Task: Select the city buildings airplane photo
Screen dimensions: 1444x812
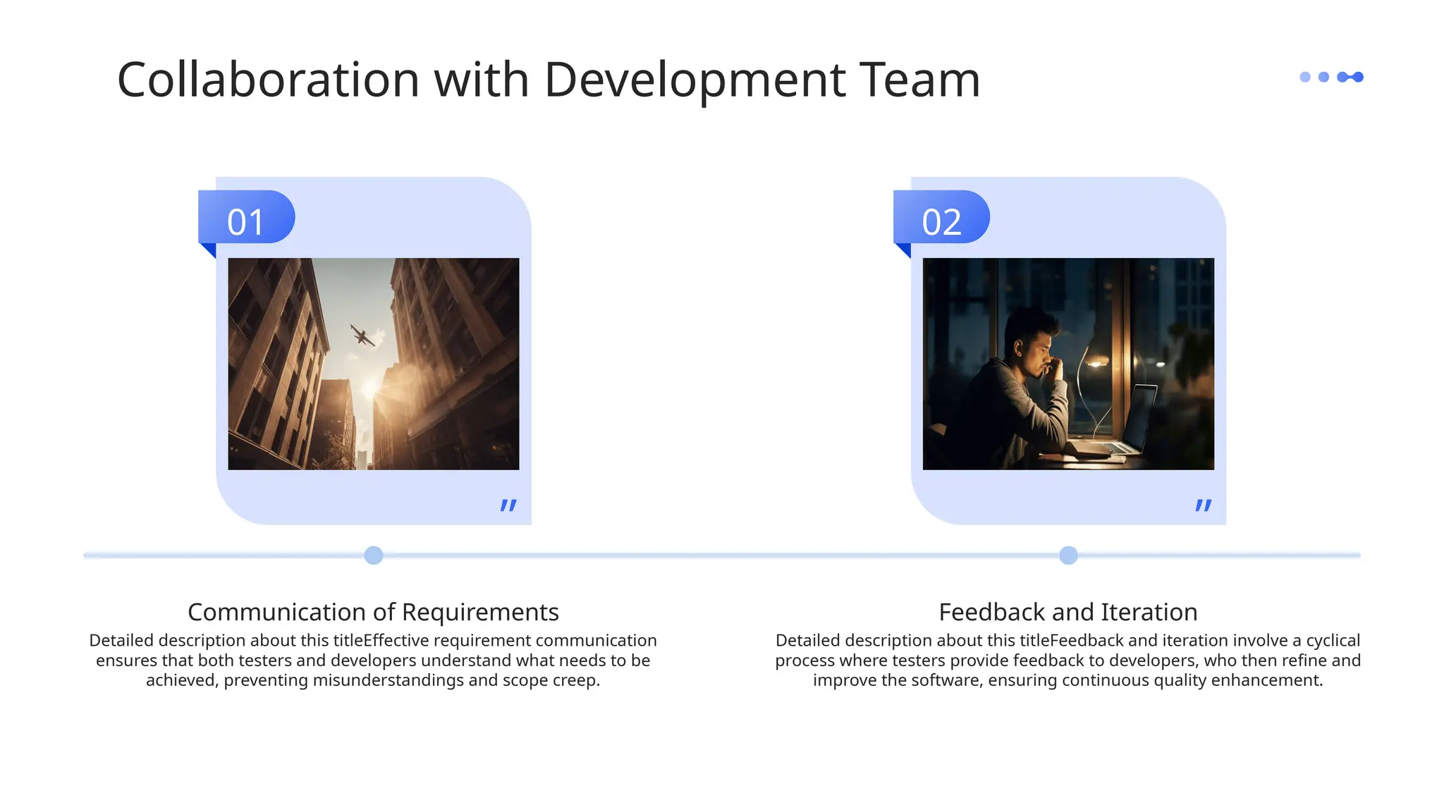Action: [374, 364]
